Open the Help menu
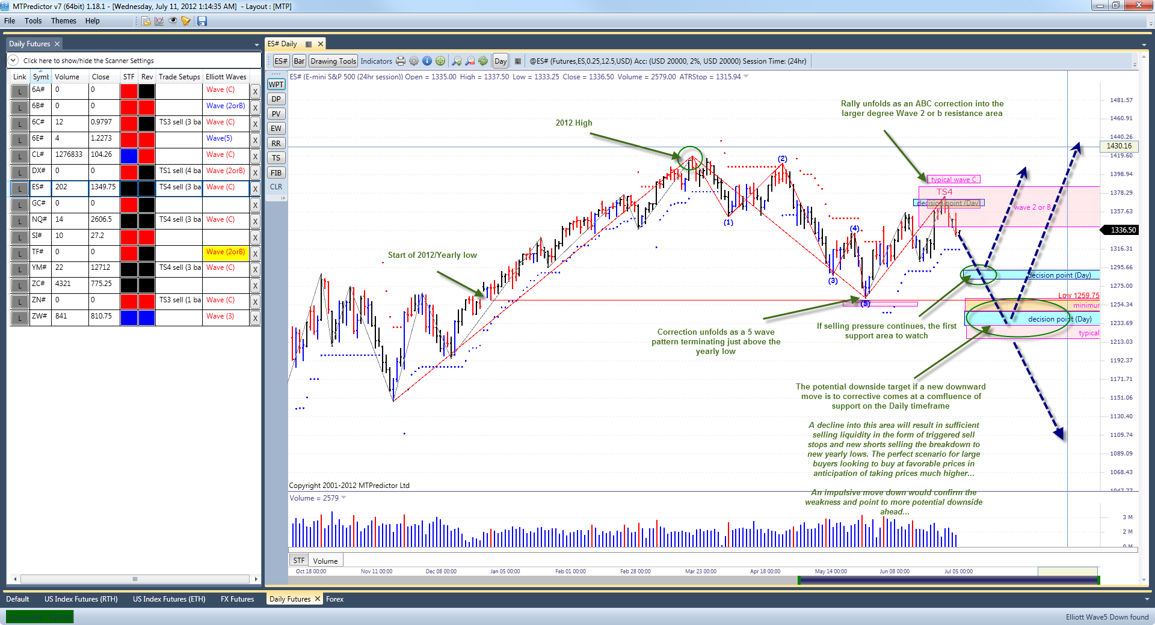Screen dimensions: 1155x625 pyautogui.click(x=92, y=20)
